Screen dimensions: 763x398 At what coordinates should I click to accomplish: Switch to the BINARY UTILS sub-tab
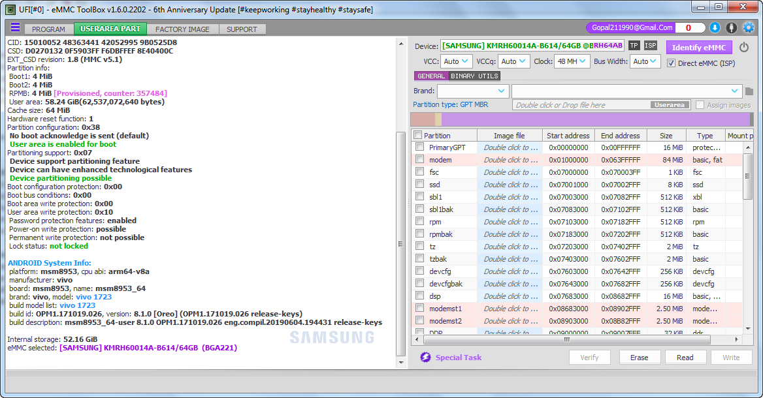(x=474, y=76)
